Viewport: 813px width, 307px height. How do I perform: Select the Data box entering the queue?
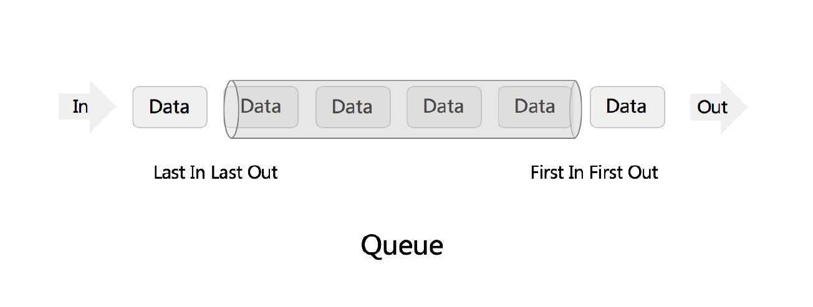[170, 107]
